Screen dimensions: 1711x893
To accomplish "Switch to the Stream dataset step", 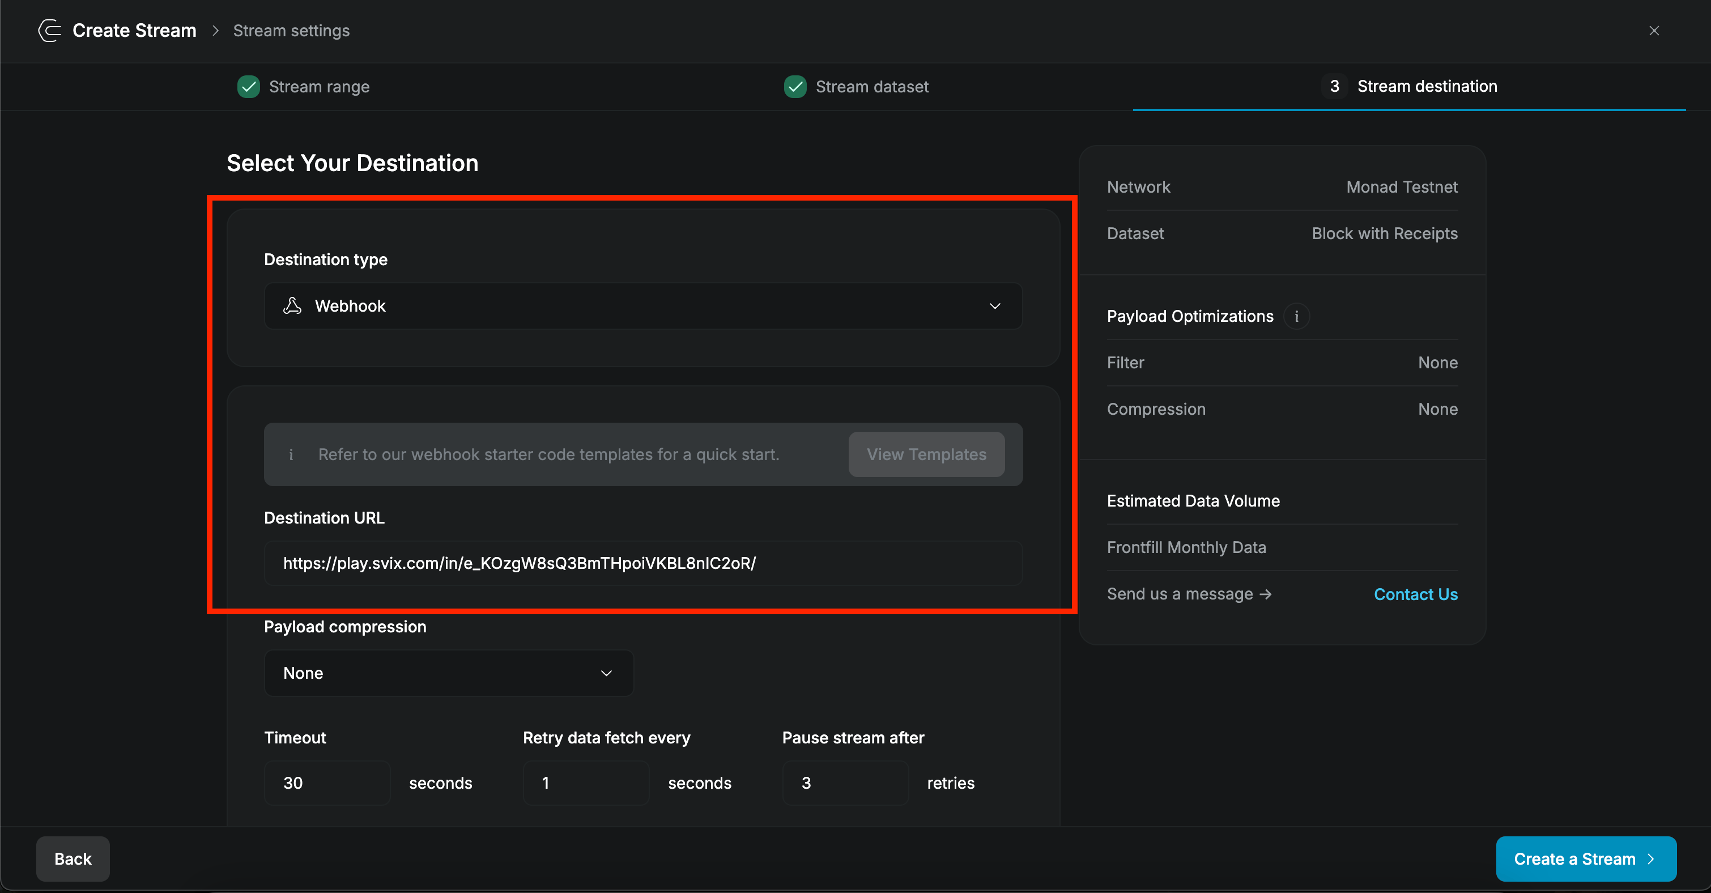I will (x=856, y=86).
